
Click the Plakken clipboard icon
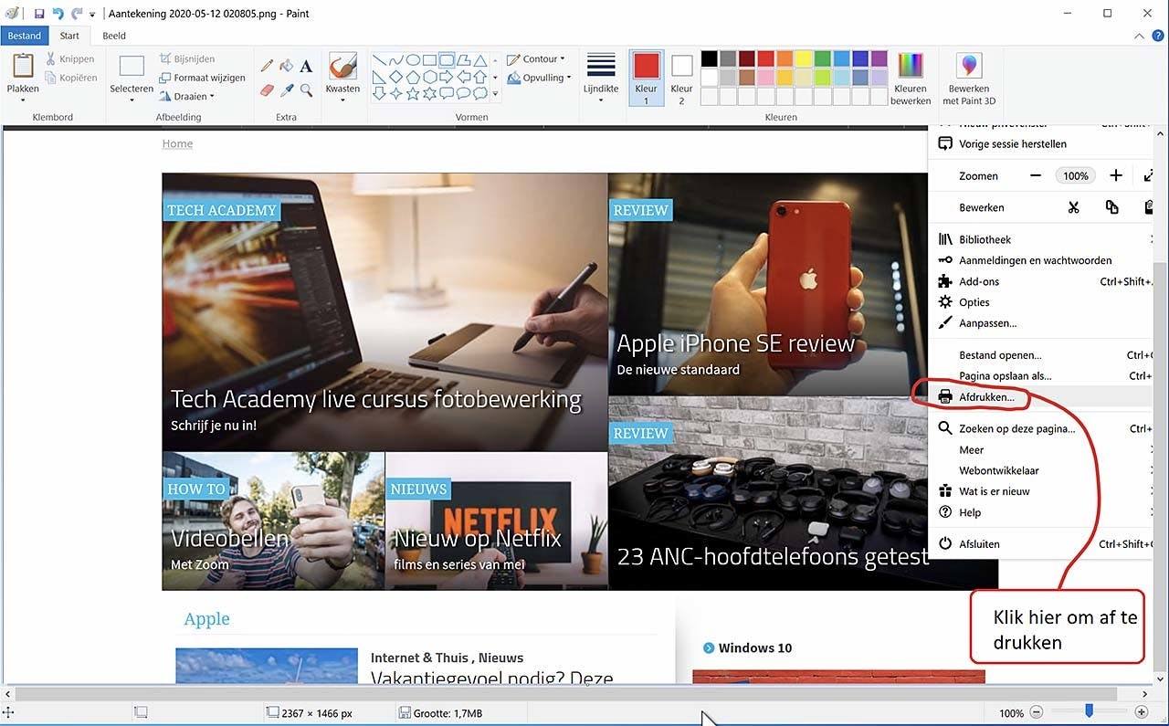23,66
